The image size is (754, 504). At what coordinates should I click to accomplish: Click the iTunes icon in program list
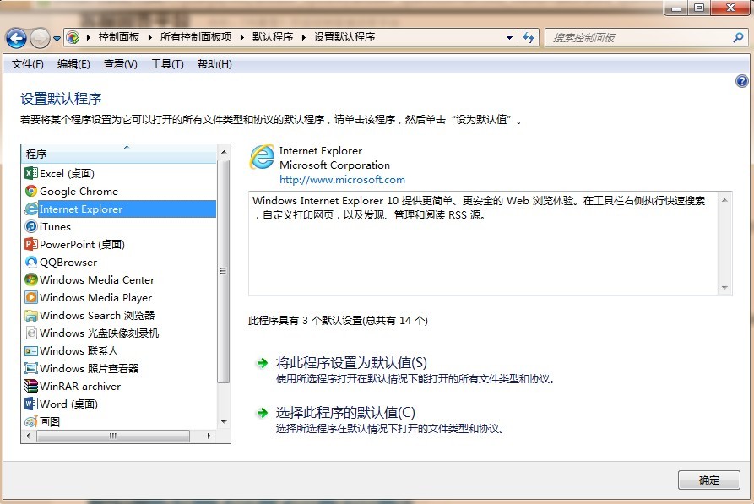pyautogui.click(x=30, y=226)
